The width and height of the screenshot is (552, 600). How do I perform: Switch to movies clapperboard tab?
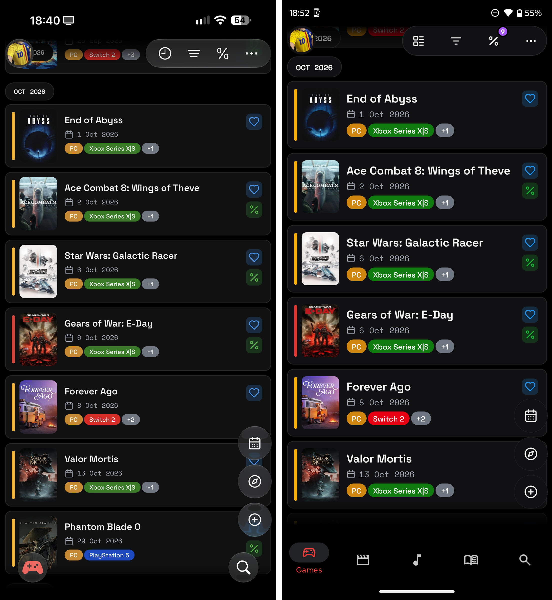click(363, 560)
